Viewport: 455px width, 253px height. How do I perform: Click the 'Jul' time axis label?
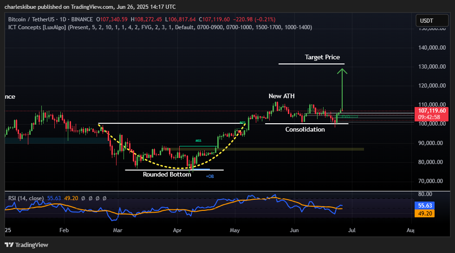click(352, 230)
